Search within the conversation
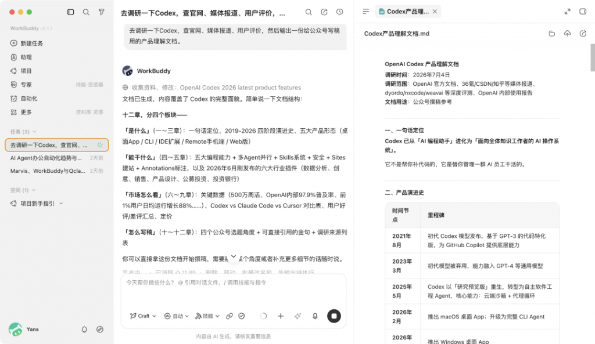This screenshot has height=344, width=595. click(309, 12)
